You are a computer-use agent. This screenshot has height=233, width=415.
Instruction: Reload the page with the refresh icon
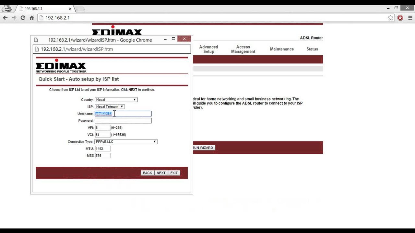(x=23, y=18)
